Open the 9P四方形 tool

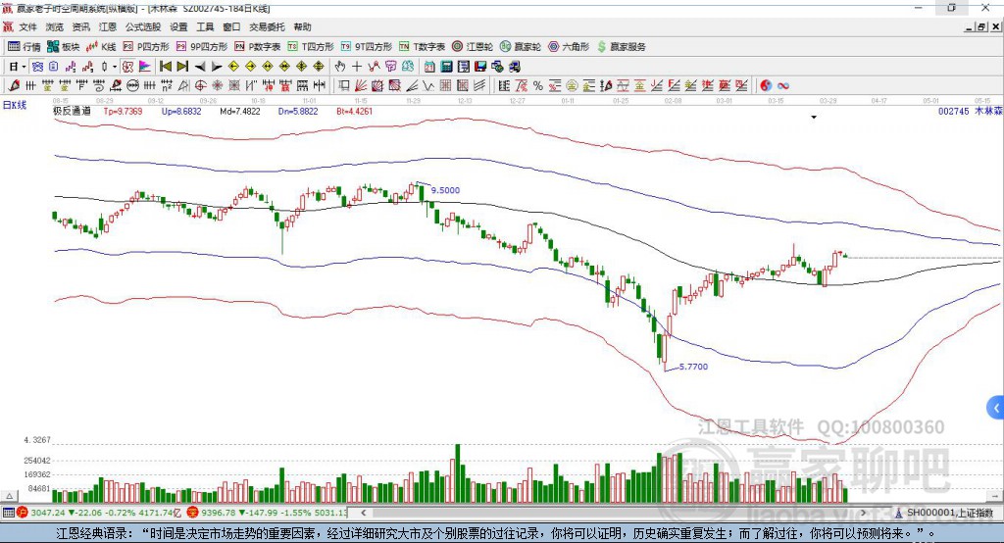(x=202, y=47)
